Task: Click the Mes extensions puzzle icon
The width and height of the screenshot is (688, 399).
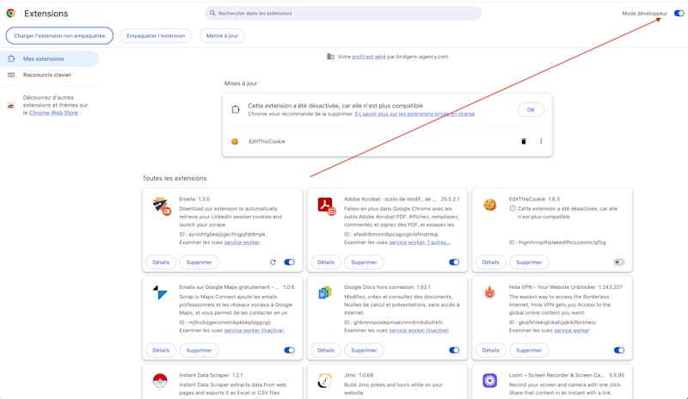Action: click(x=11, y=58)
